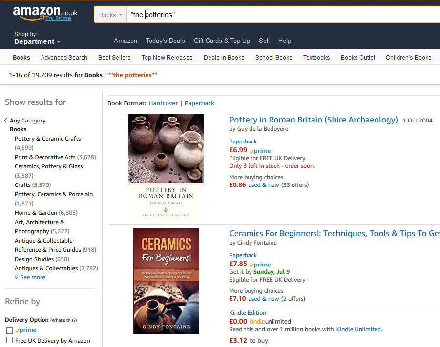Screen dimensions: 440x347
Task: Open the Pottery in Roman Britain title link
Action: pyautogui.click(x=313, y=120)
